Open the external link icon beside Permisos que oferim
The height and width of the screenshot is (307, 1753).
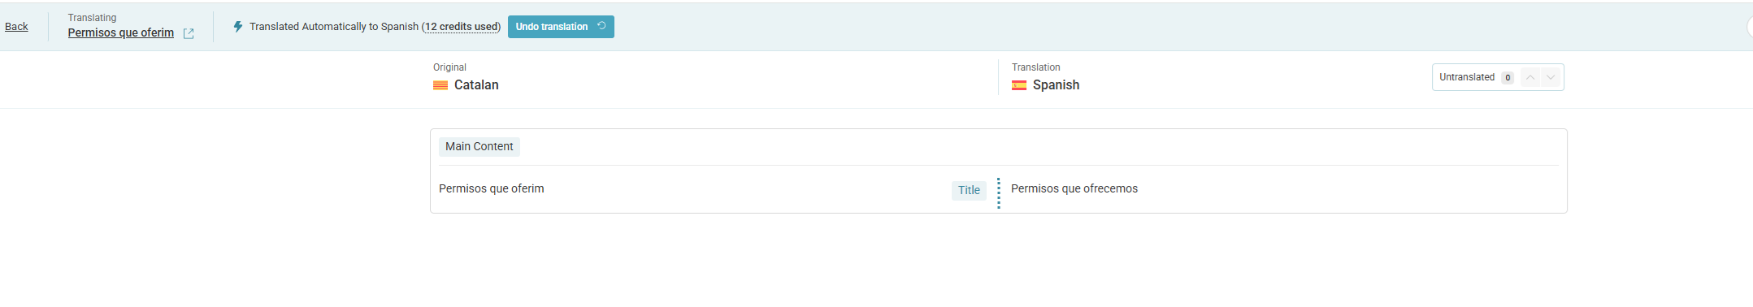189,33
